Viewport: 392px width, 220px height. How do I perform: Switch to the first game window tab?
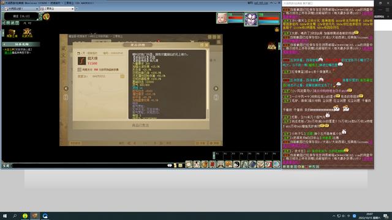pos(21,9)
